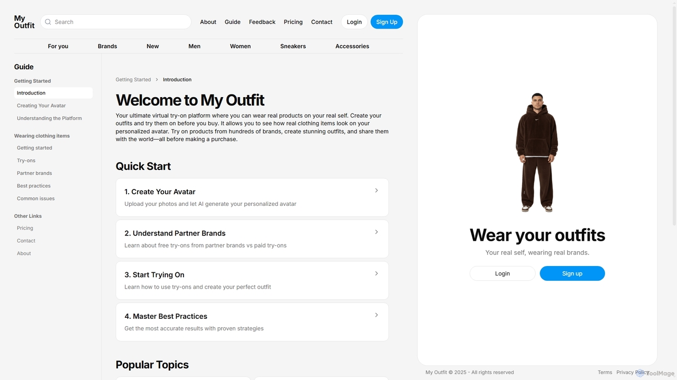The image size is (677, 380).
Task: Click Sign up under Wear your outfits
Action: [x=572, y=273]
